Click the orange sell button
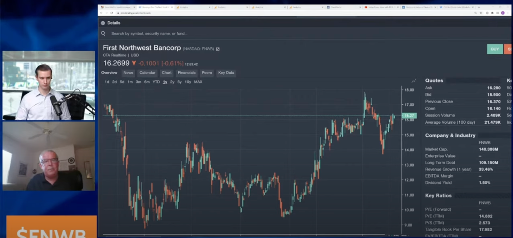This screenshot has height=238, width=513. [508, 49]
